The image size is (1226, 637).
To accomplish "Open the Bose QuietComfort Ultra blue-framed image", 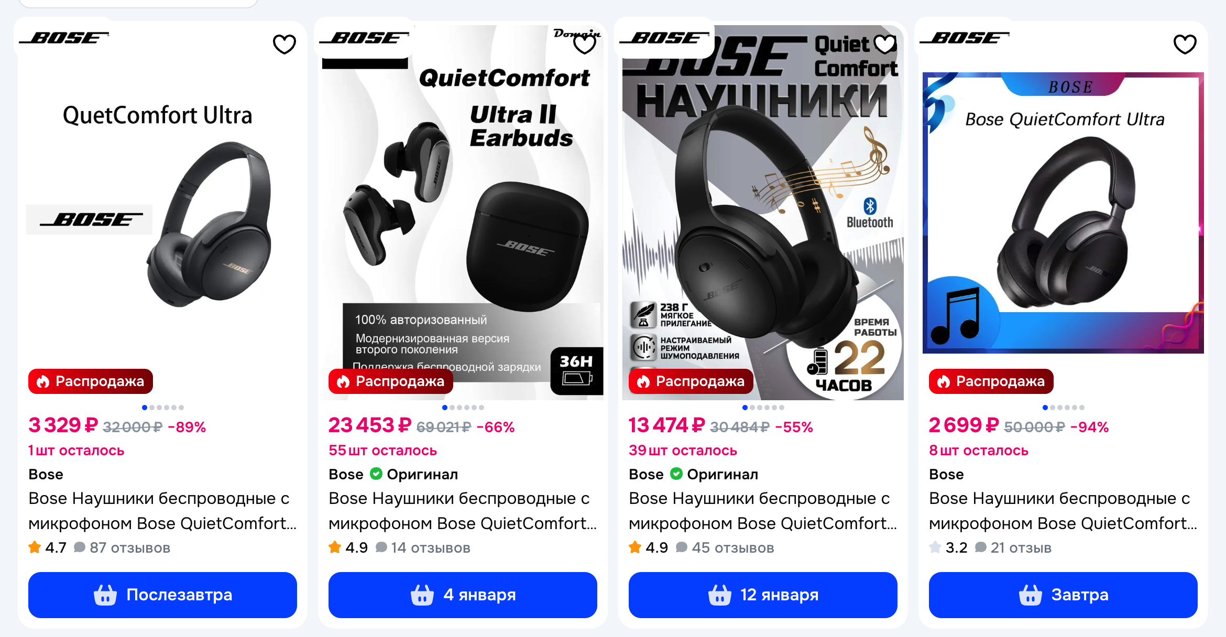I will pos(1063,213).
